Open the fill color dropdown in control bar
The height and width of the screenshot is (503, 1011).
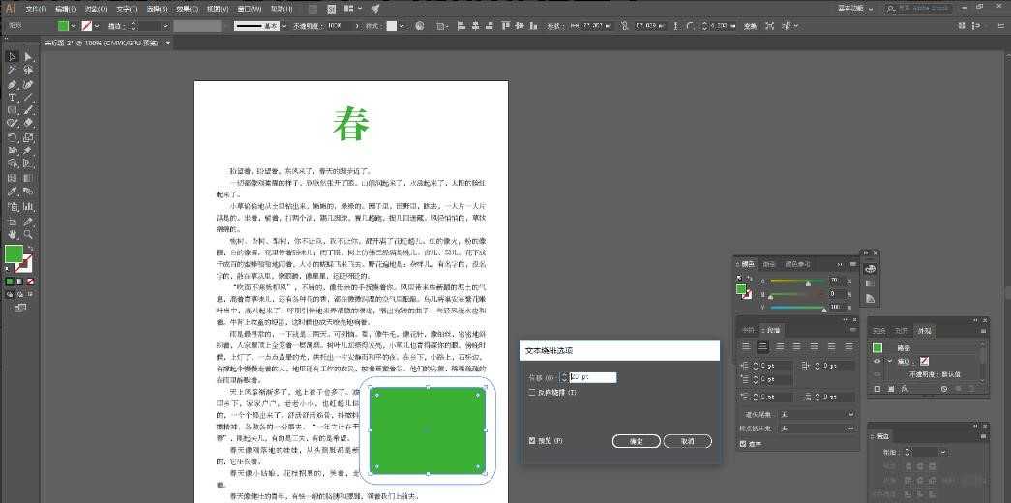74,26
